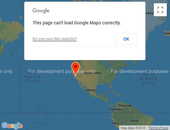Select the United States map label
Screen dimensions: 170x130
click(x=93, y=73)
